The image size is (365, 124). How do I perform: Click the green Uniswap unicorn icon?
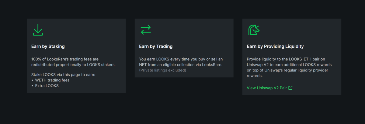(x=254, y=30)
